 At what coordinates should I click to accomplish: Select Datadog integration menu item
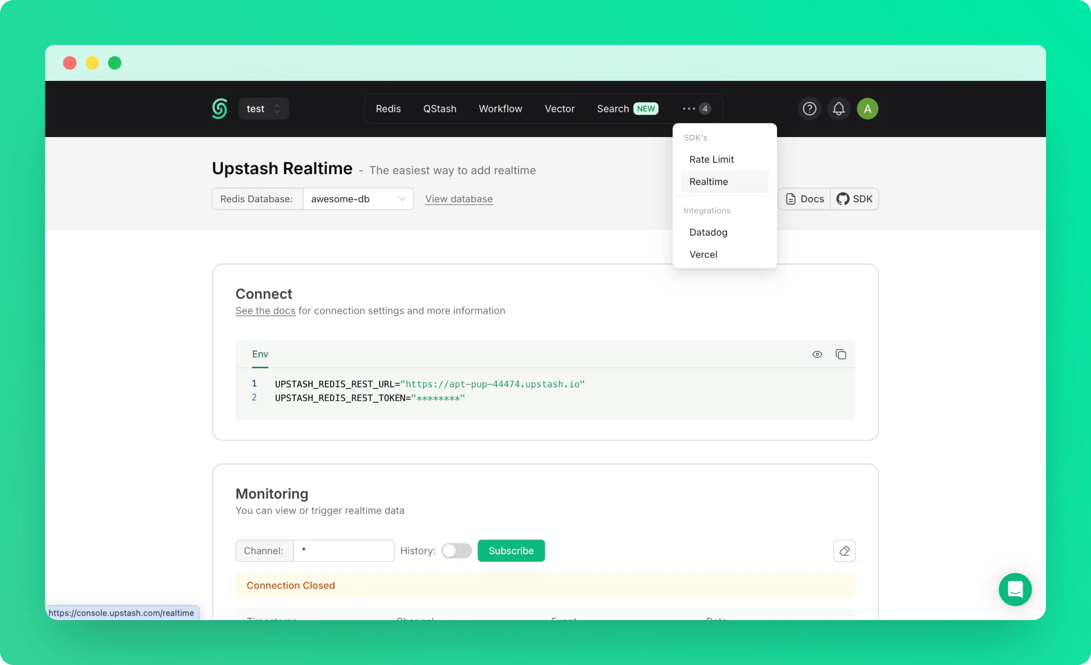click(708, 233)
